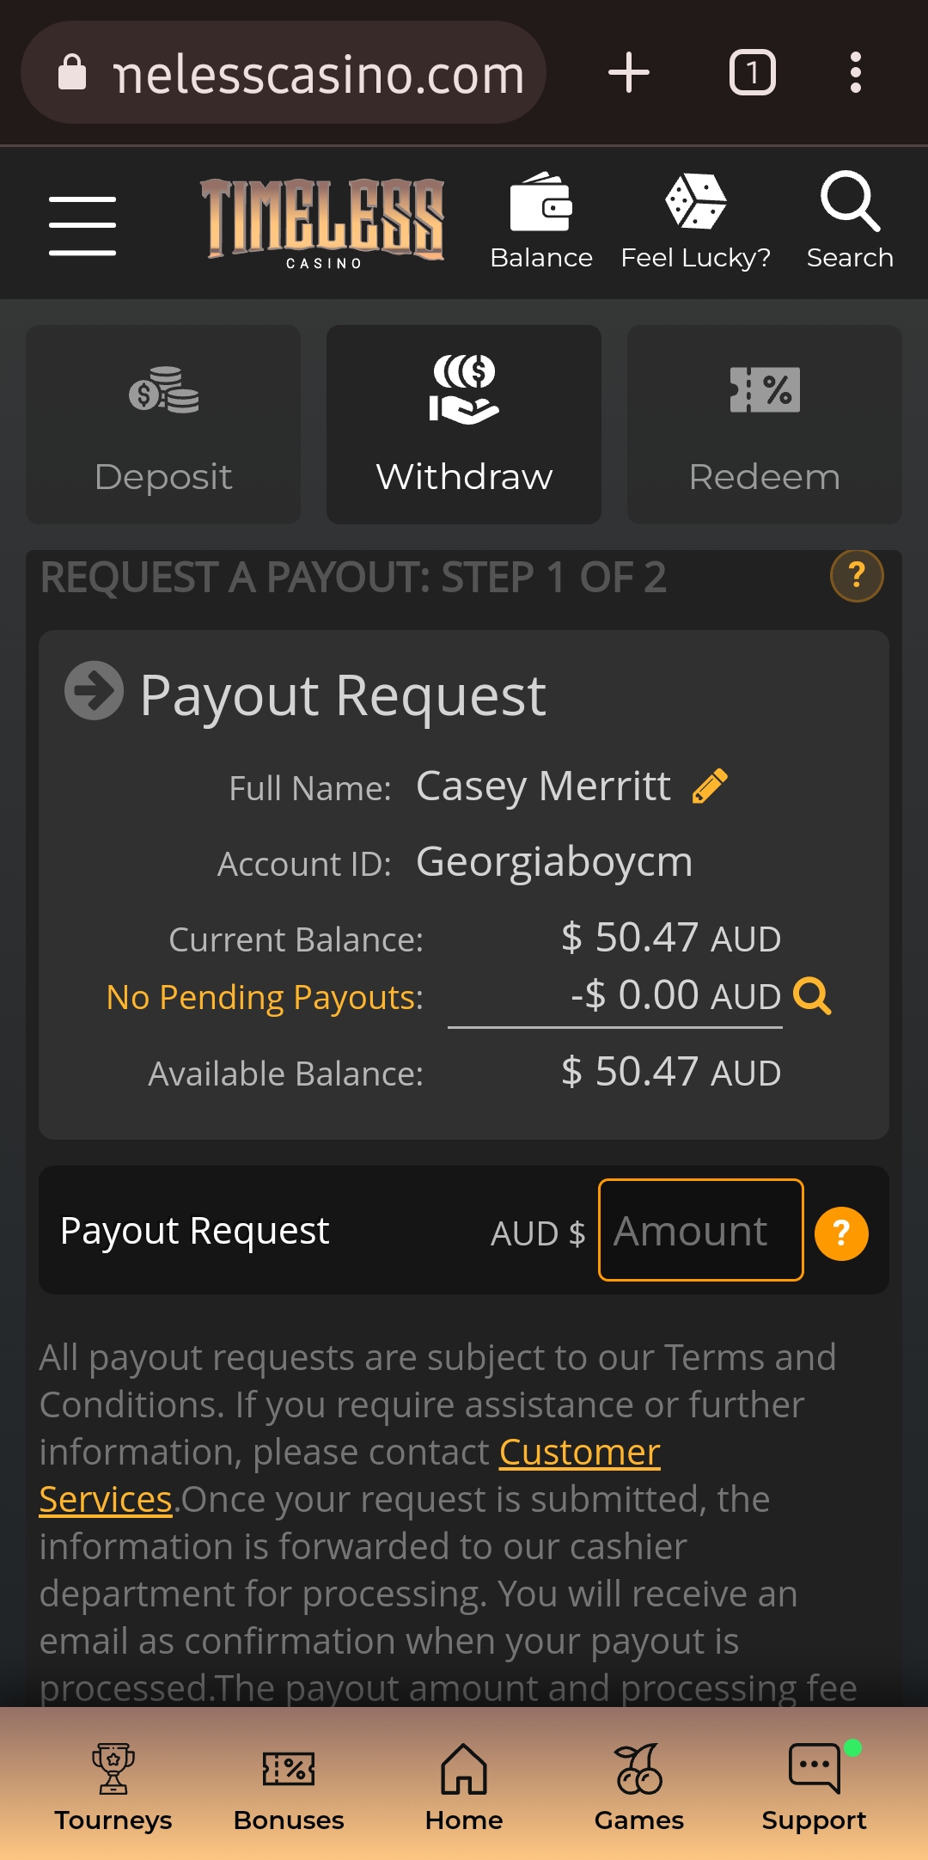The height and width of the screenshot is (1860, 928).
Task: Switch to the Redeem tab
Action: 765,425
